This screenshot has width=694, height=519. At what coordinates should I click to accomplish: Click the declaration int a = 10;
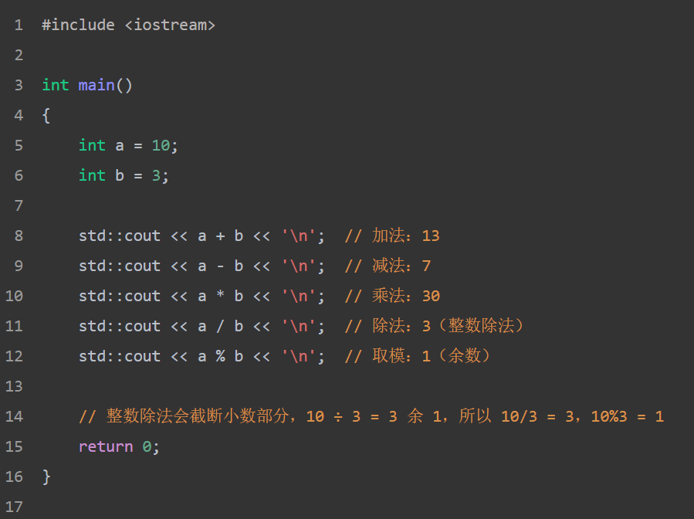[128, 145]
